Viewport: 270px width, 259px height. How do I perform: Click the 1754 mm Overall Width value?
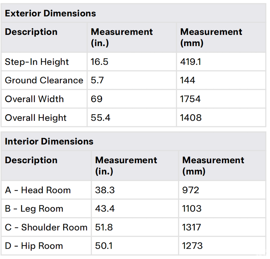(x=190, y=99)
